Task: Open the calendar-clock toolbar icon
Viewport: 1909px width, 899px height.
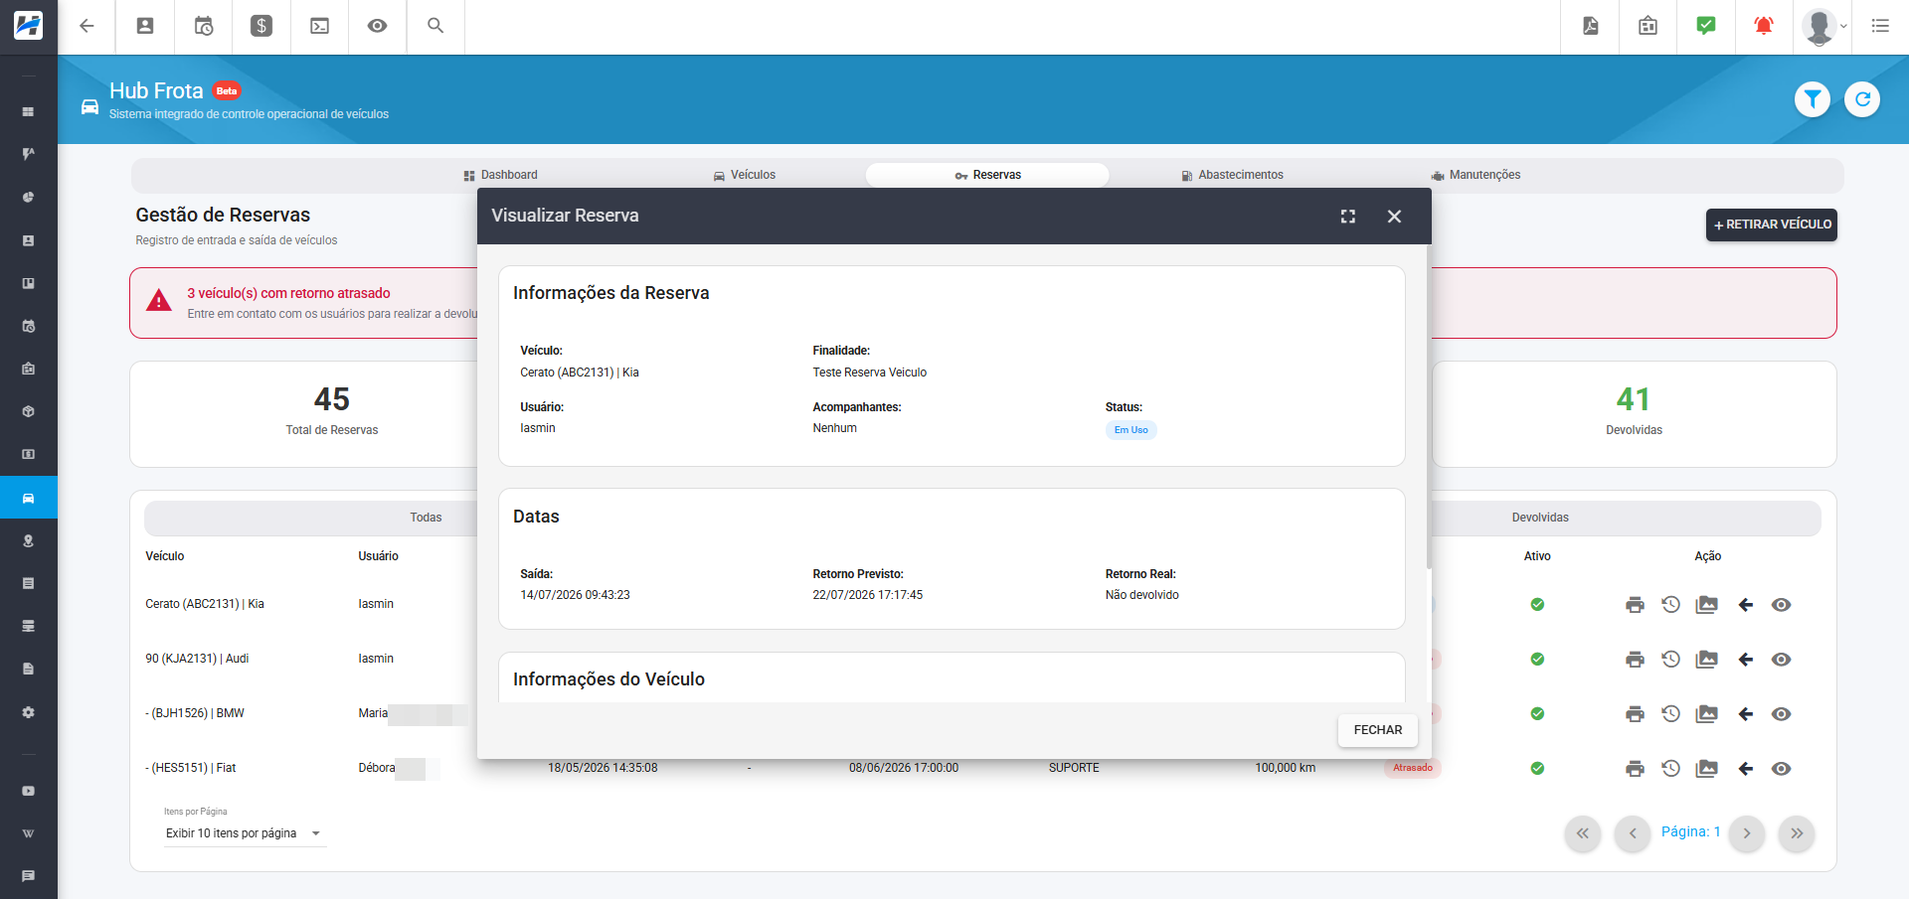Action: 204,26
